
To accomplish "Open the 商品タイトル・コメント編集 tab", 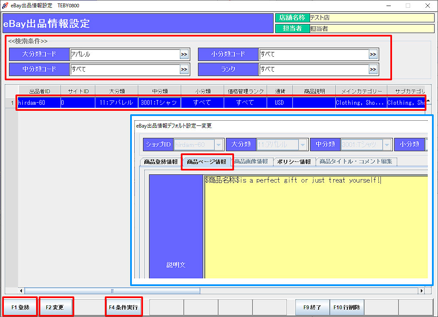I will point(356,162).
